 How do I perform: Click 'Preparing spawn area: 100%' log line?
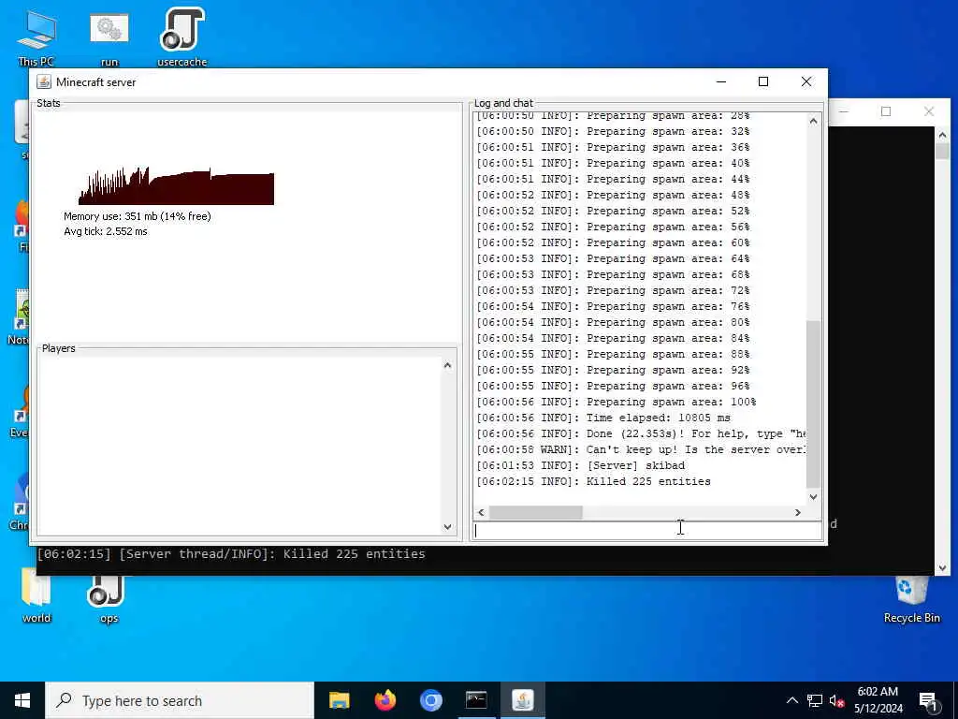click(x=616, y=403)
